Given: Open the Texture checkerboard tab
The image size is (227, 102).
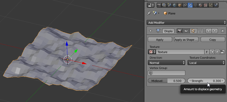Looking at the screenshot, I should click(206, 5).
